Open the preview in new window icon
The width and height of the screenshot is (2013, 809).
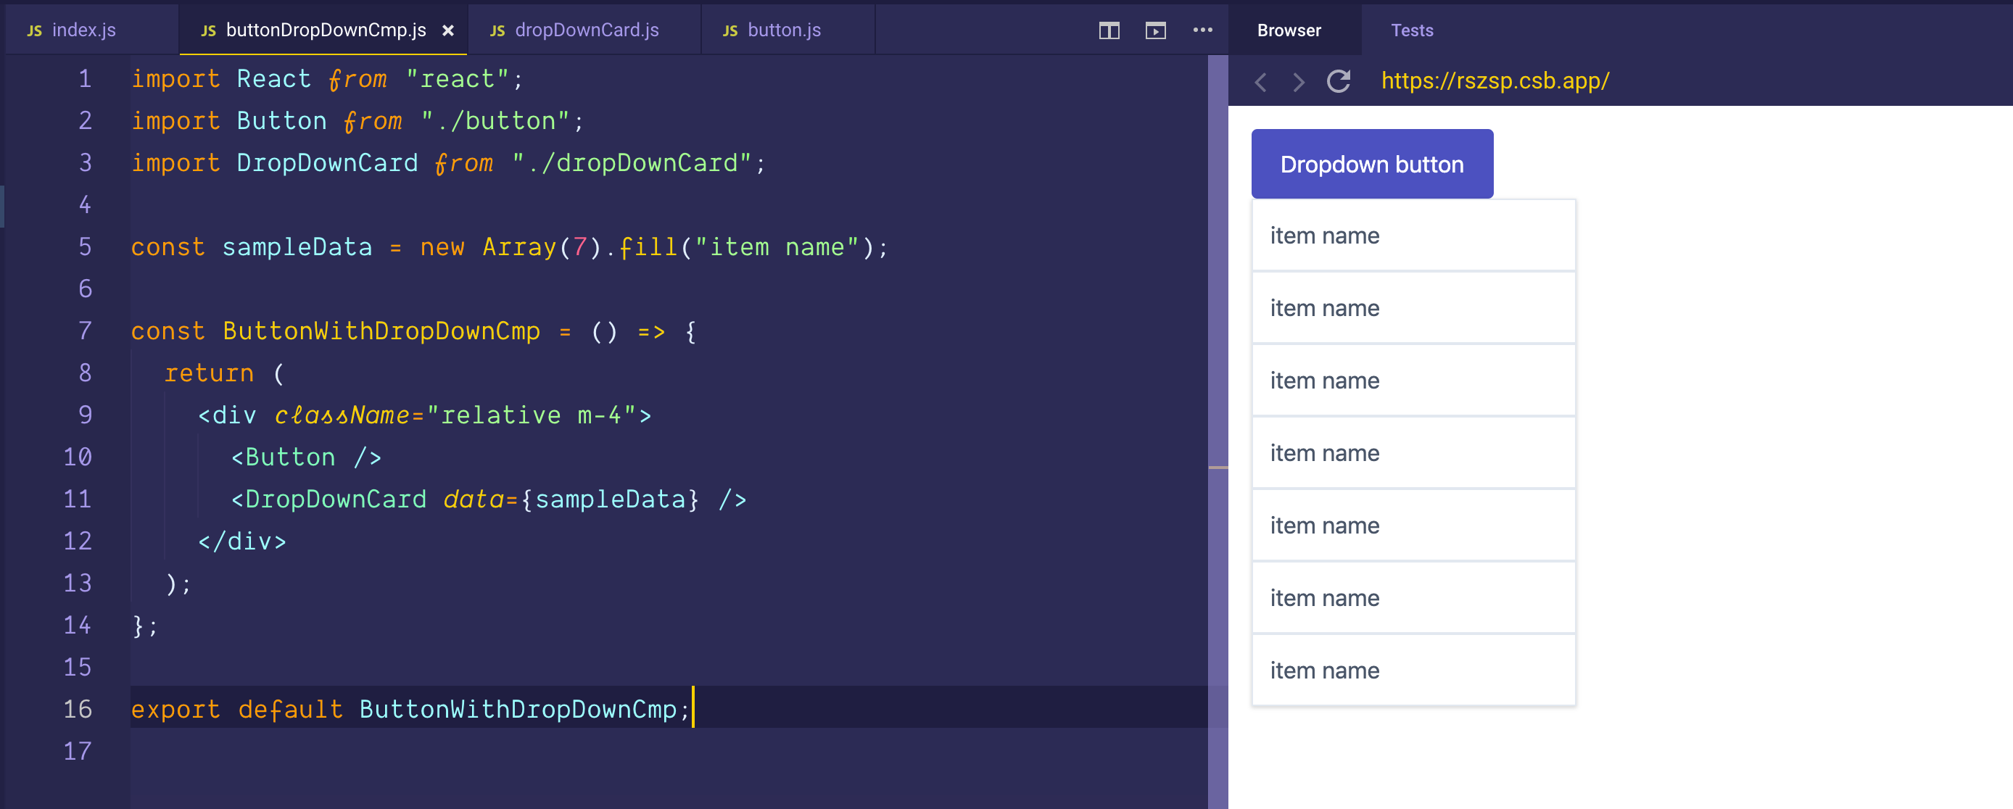click(1155, 30)
